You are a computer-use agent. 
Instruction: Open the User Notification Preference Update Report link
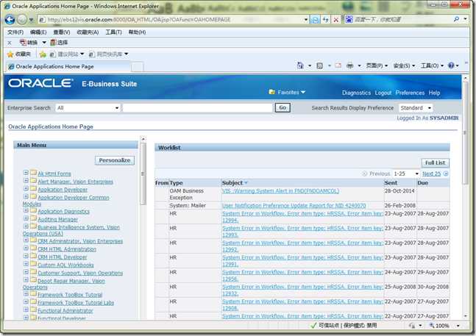[x=294, y=206]
